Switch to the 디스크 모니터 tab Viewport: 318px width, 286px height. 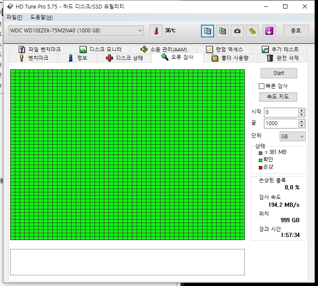pyautogui.click(x=100, y=49)
